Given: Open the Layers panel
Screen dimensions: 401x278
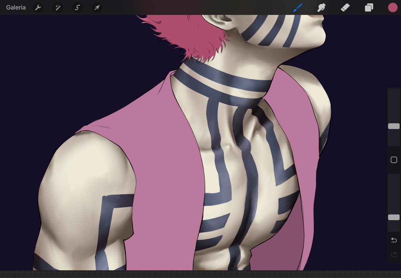Looking at the screenshot, I should click(369, 7).
